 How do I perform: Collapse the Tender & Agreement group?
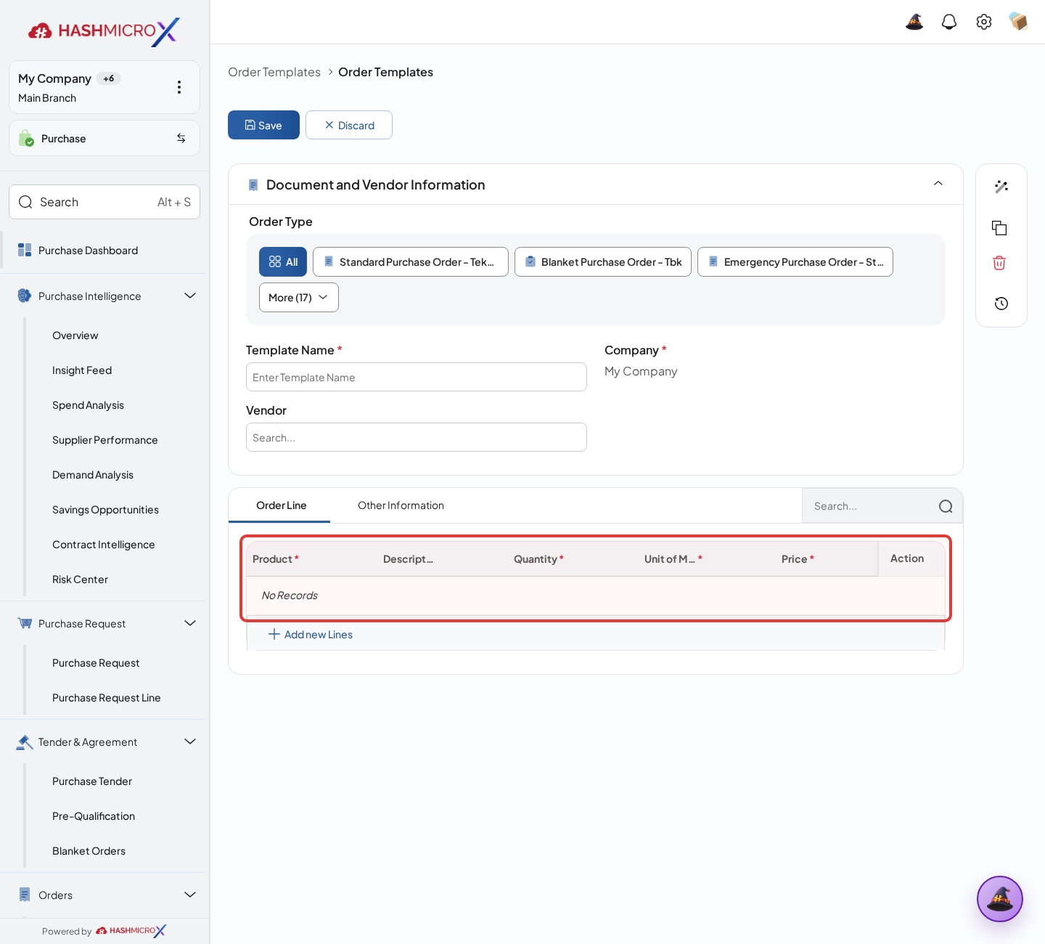(x=190, y=741)
